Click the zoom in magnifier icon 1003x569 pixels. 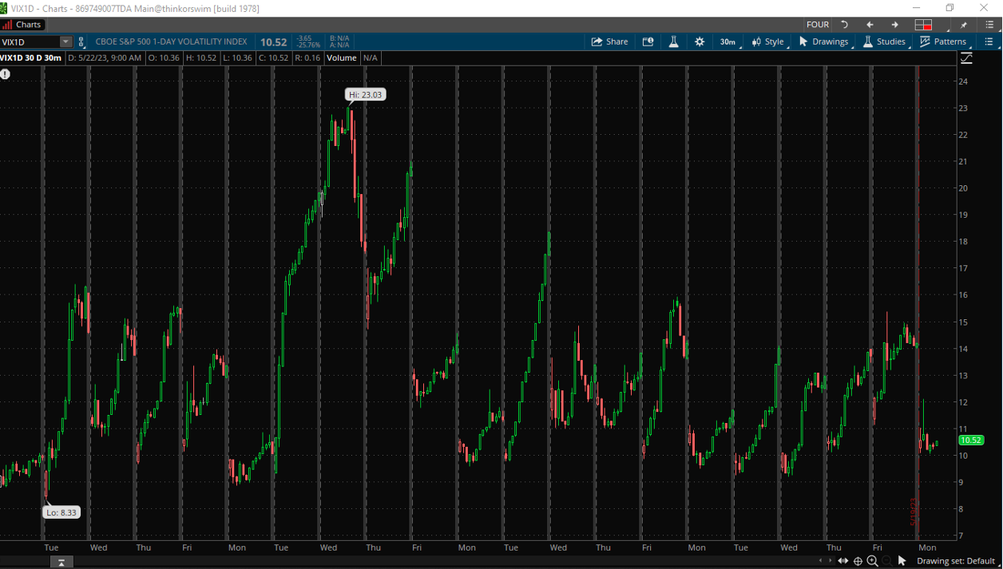click(x=872, y=561)
